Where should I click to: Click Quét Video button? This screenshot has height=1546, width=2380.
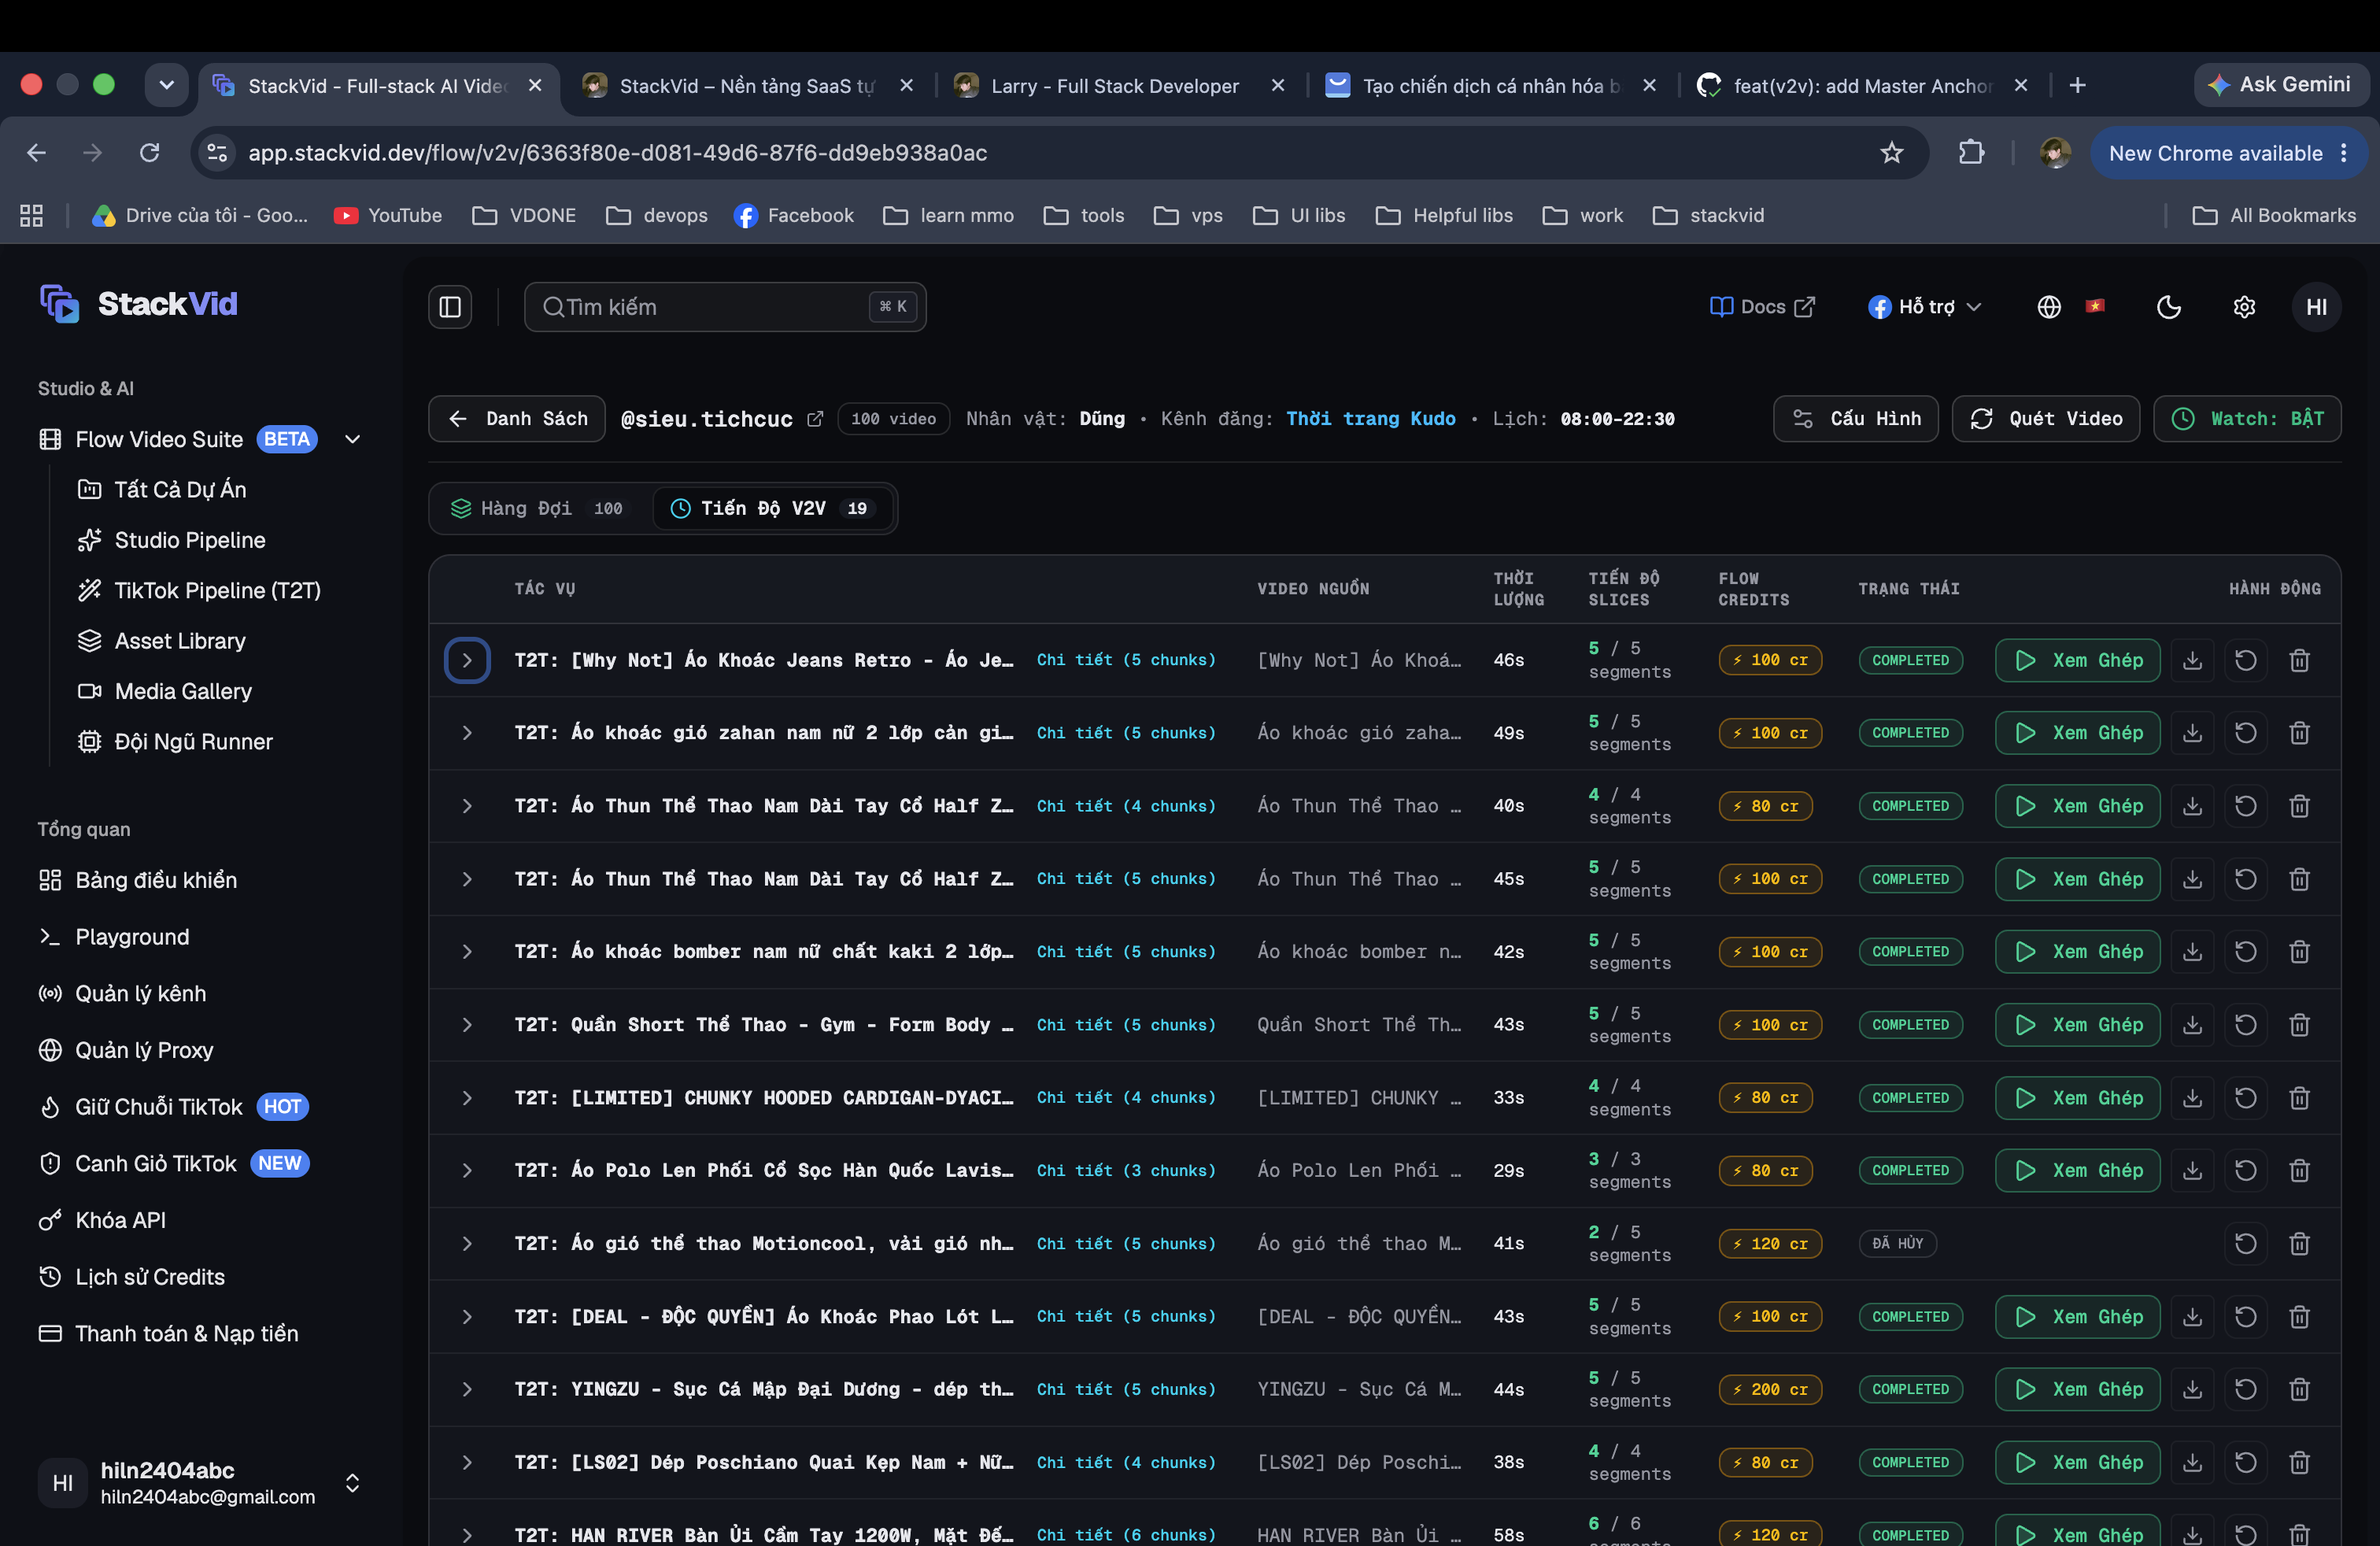[x=2046, y=419]
